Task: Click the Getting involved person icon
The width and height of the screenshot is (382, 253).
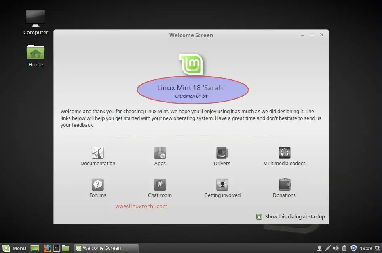Action: pyautogui.click(x=222, y=185)
